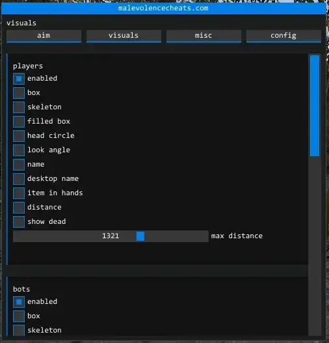The width and height of the screenshot is (329, 343).
Task: Toggle the players skeleton checkbox
Action: pos(19,107)
